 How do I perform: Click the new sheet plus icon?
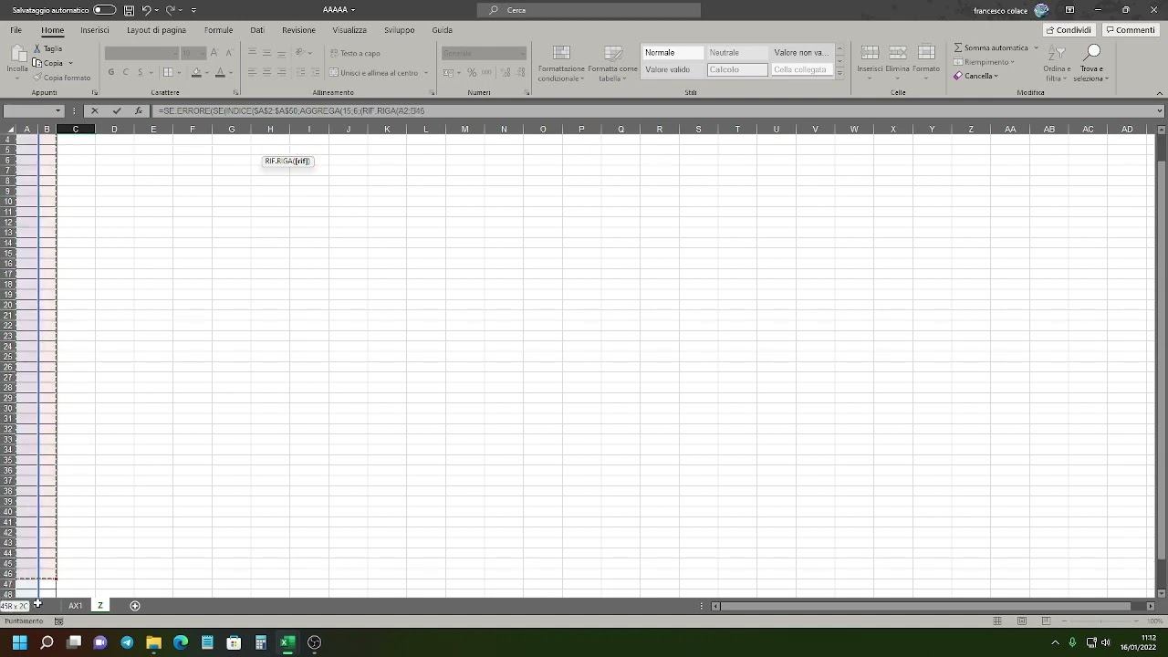(x=135, y=606)
